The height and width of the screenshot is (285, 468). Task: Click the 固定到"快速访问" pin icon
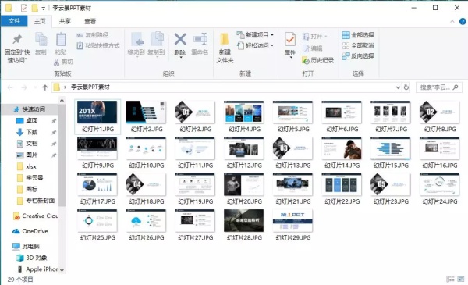(17, 40)
